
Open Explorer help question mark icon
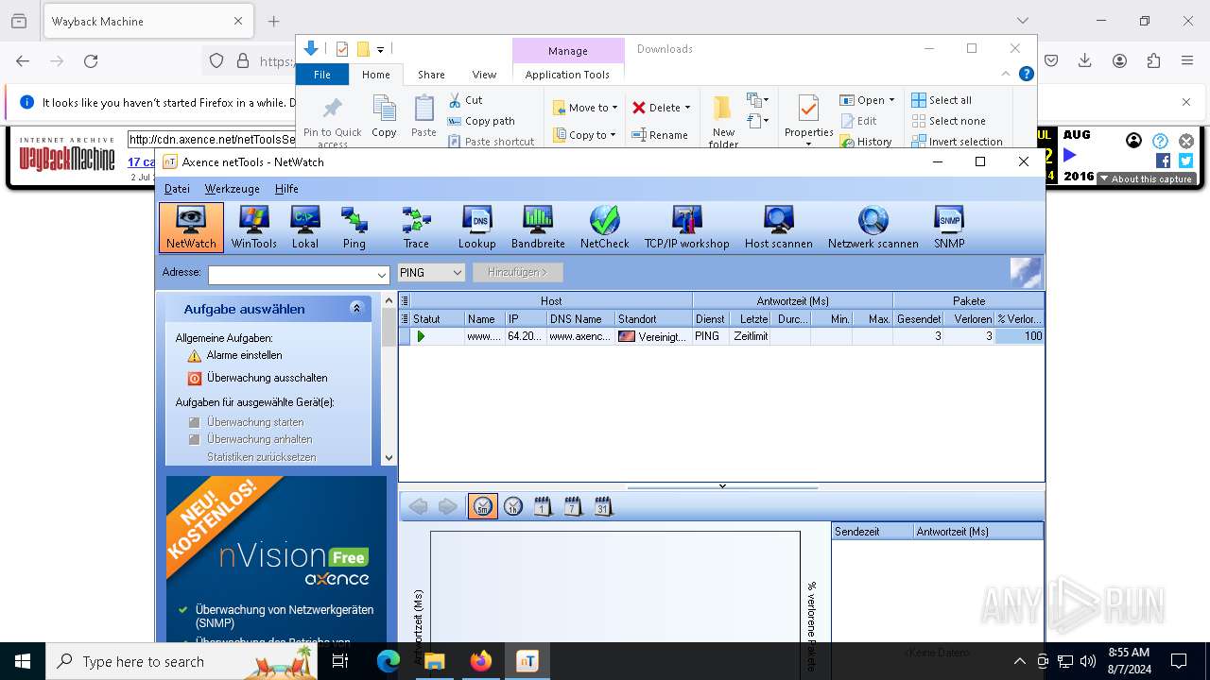pyautogui.click(x=1027, y=74)
